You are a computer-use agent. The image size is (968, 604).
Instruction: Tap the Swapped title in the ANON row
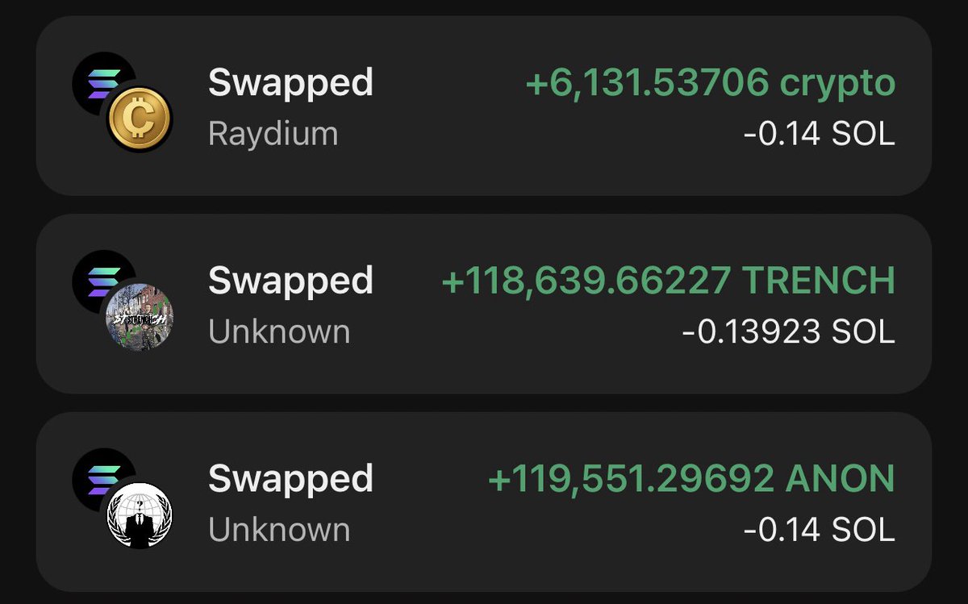click(x=290, y=479)
